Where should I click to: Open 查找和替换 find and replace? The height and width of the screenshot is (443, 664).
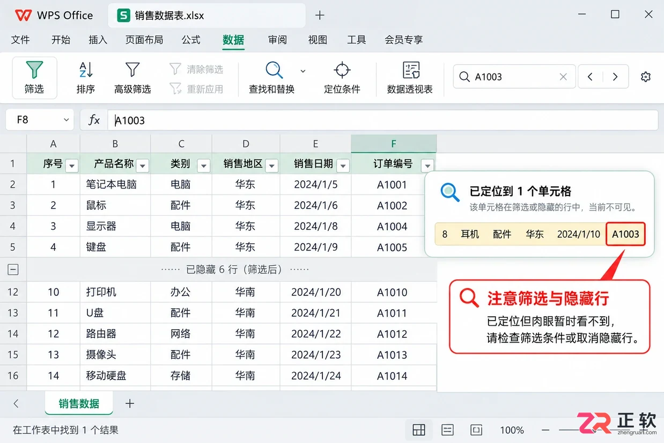point(272,78)
